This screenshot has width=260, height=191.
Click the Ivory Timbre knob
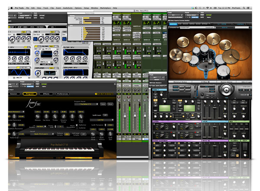[55, 116]
